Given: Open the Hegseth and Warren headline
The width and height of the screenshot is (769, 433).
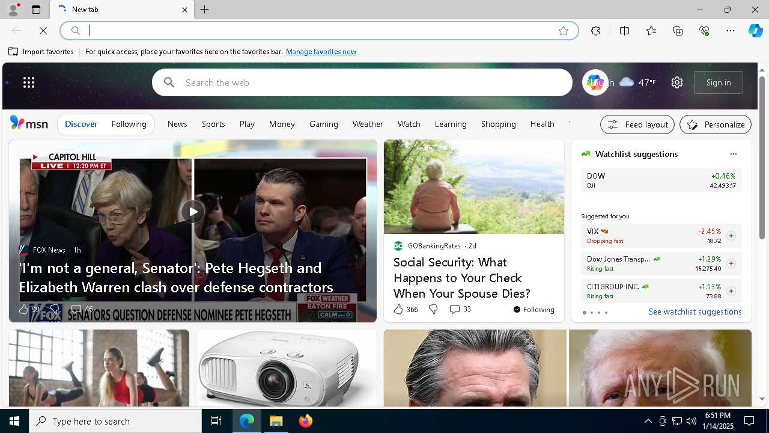Looking at the screenshot, I should (176, 277).
